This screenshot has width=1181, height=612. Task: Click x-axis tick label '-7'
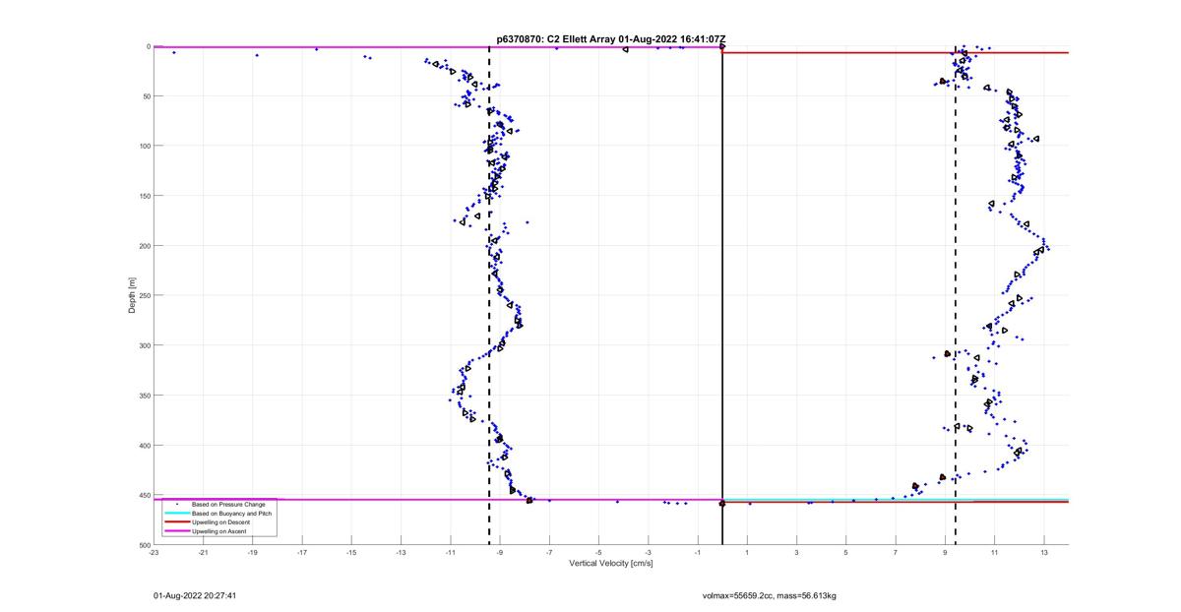549,553
